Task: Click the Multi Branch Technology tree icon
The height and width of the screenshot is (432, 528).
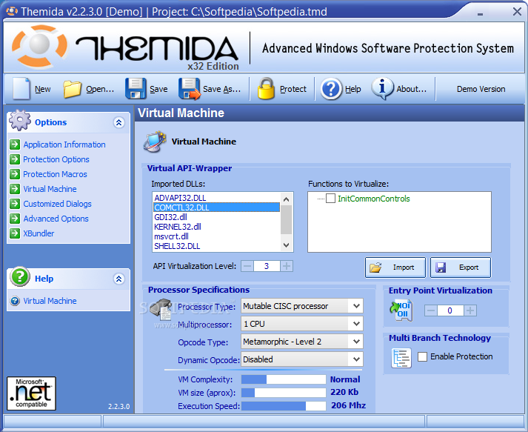Action: (401, 358)
